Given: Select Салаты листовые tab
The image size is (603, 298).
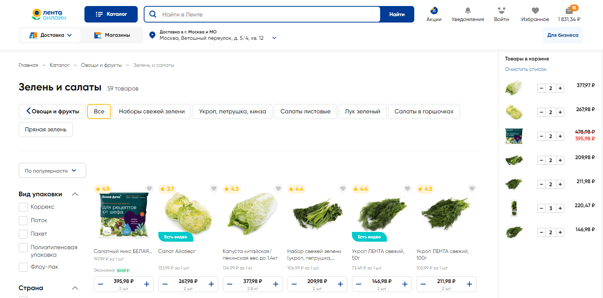Looking at the screenshot, I should pos(305,111).
